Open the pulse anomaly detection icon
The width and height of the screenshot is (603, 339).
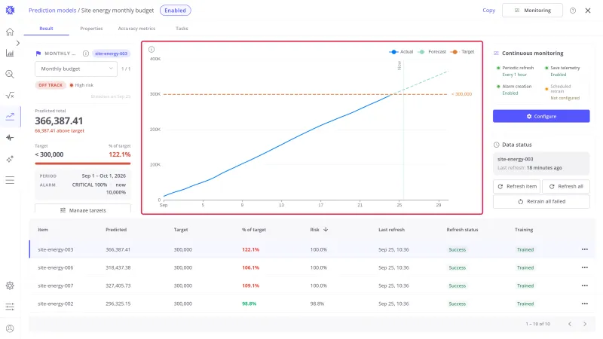click(10, 138)
